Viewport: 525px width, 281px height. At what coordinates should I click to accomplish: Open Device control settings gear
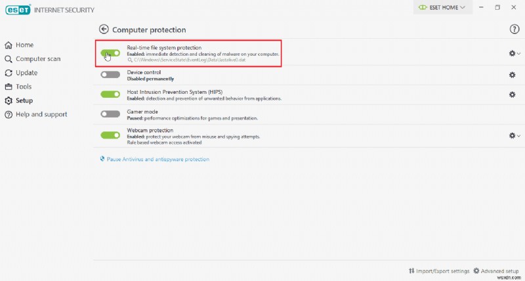click(513, 75)
